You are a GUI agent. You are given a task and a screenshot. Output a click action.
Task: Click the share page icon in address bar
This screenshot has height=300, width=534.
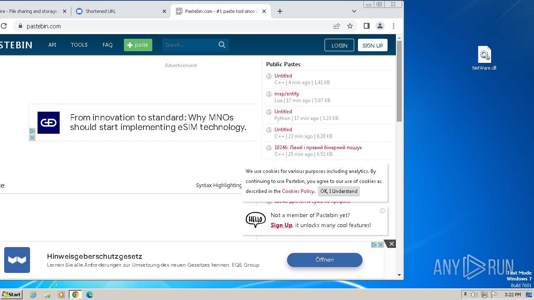pyautogui.click(x=337, y=26)
